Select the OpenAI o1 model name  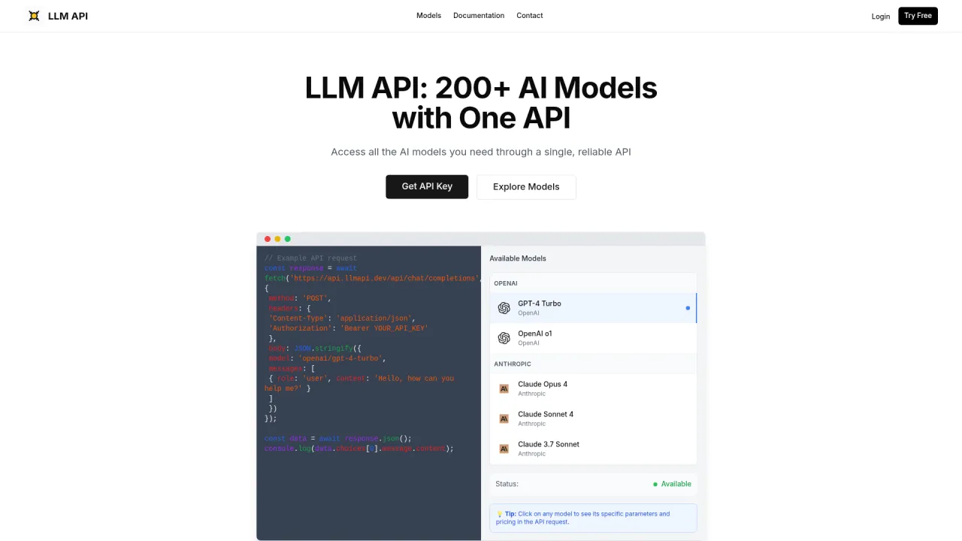click(x=535, y=334)
